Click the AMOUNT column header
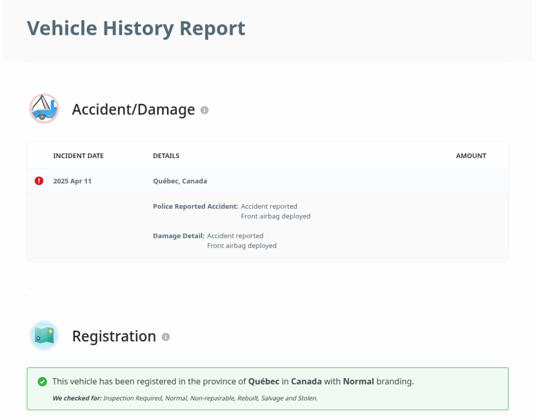 point(471,156)
